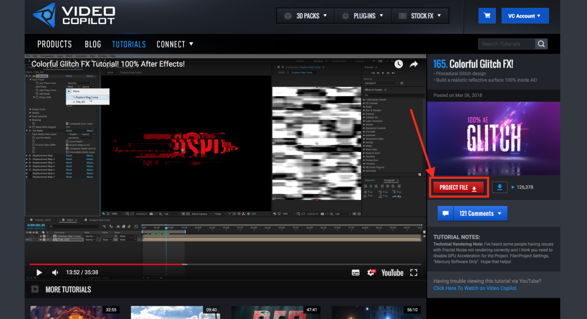Click the After Effects timeline playhead marker
The width and height of the screenshot is (587, 319).
[166, 228]
